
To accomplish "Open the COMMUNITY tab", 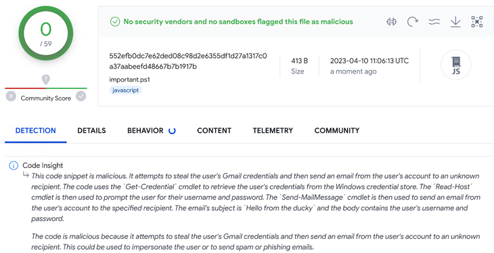I will tap(337, 130).
